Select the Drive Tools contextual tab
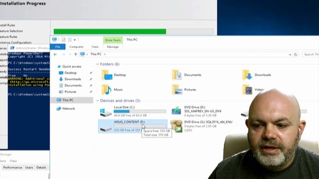This screenshot has height=179, width=319. click(113, 40)
